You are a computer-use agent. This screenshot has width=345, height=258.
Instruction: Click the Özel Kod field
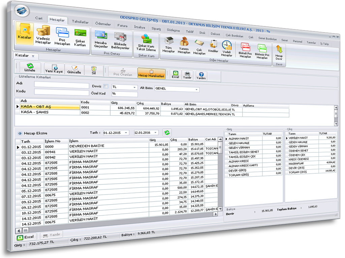click(x=125, y=94)
